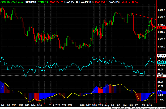Click the 1,335.0 price axis label
The width and height of the screenshot is (166, 109).
[161, 39]
